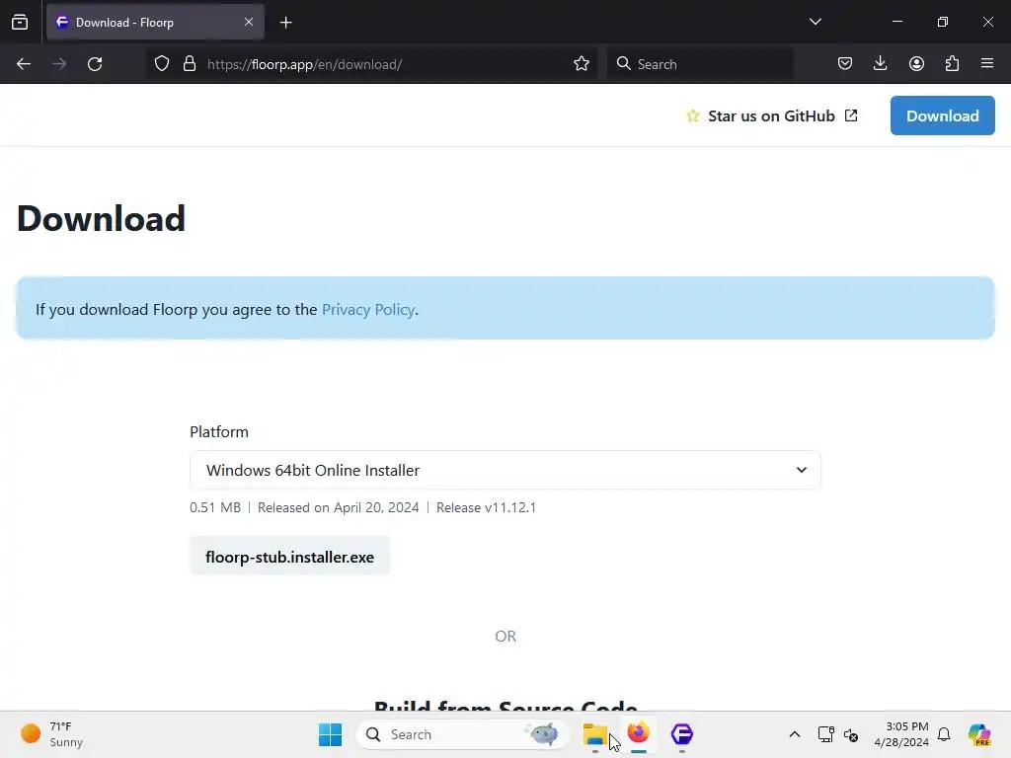Screen dimensions: 1011x758
Task: Click the 0.51 MB file size text
Action: 214,507
